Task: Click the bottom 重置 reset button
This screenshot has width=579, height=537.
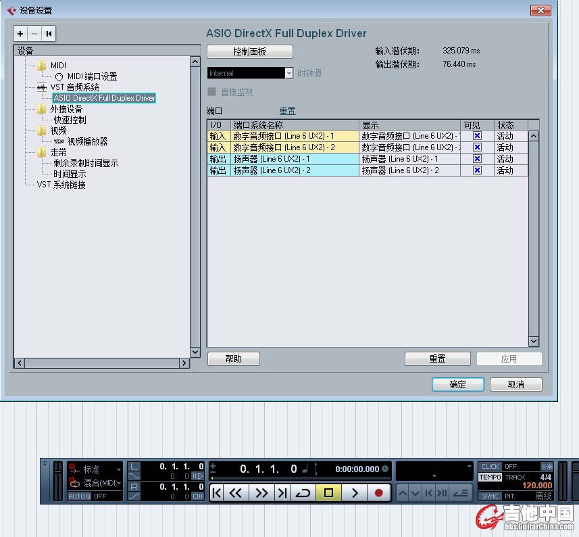Action: pyautogui.click(x=438, y=359)
